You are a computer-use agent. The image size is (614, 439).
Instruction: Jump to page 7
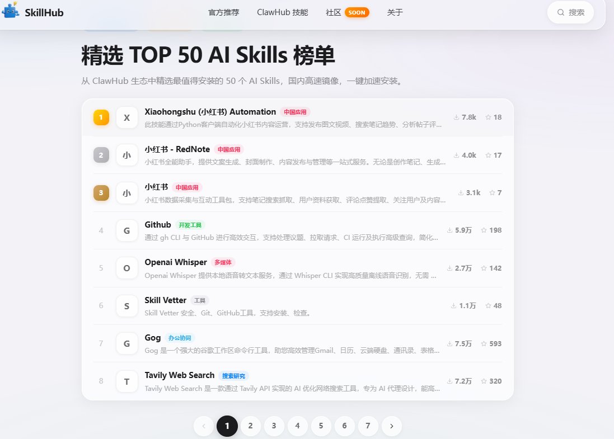[368, 426]
